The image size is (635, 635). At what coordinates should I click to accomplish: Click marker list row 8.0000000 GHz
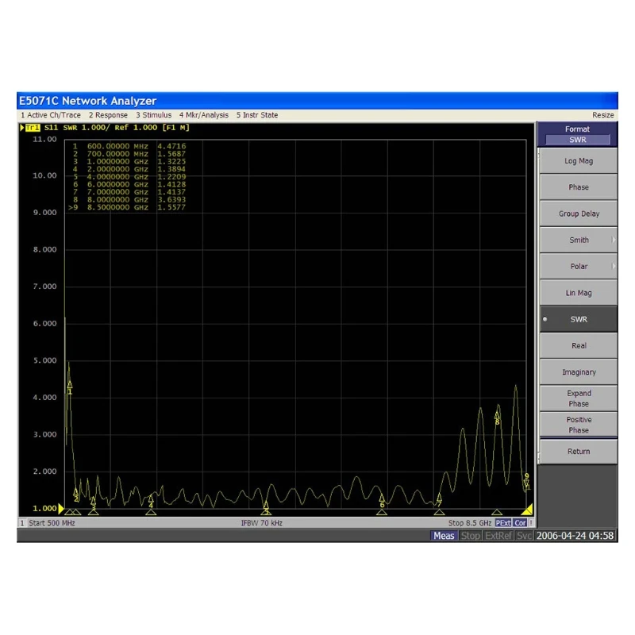coord(129,200)
